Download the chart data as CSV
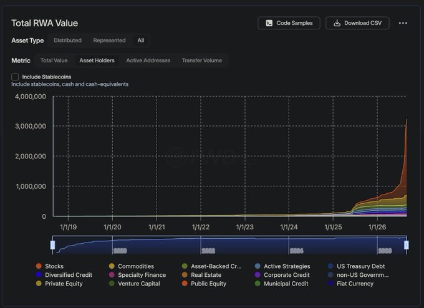 tap(357, 23)
